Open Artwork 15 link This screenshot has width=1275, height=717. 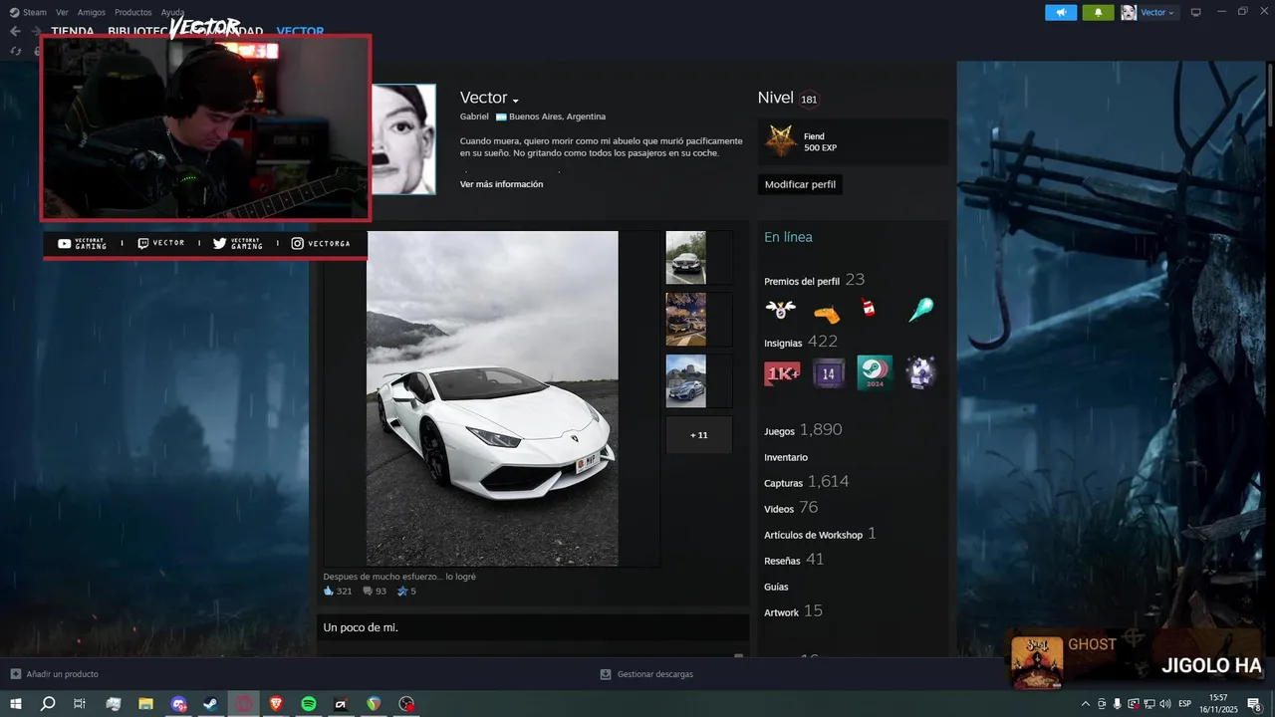(x=793, y=611)
